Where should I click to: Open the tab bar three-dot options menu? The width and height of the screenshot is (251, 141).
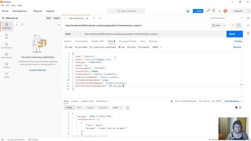click(x=100, y=18)
